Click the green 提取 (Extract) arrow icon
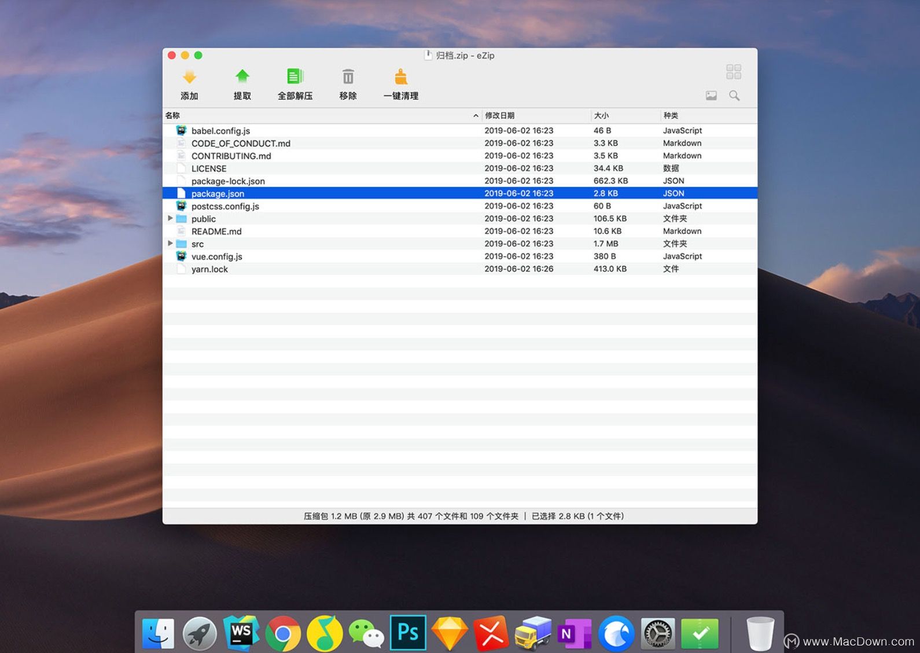The width and height of the screenshot is (920, 653). pos(242,76)
